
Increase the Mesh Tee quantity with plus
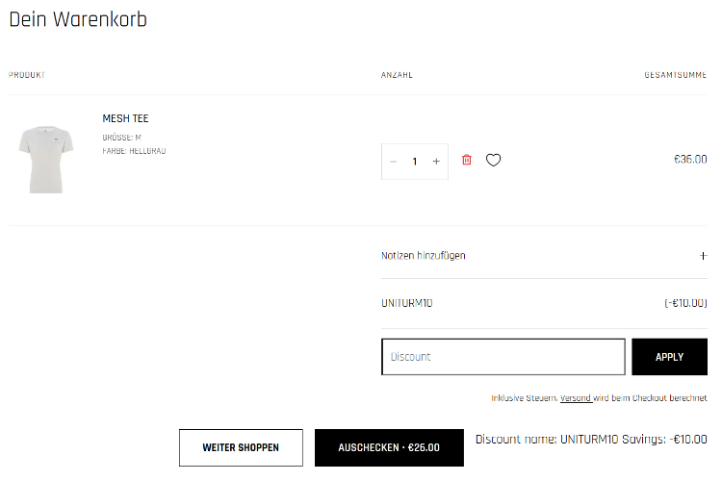point(436,162)
